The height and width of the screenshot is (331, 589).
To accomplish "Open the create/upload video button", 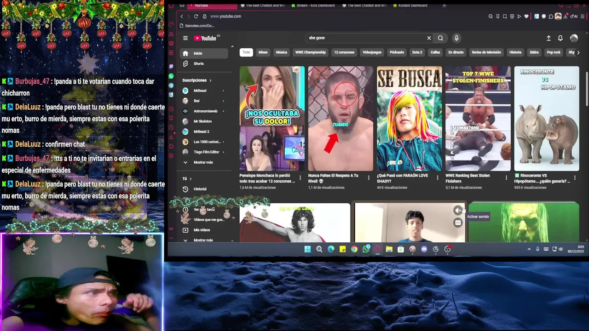I will point(549,38).
